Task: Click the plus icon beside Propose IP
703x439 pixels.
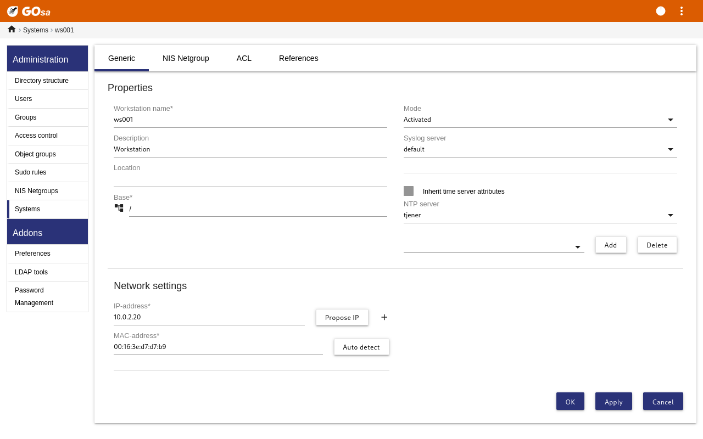Action: pos(384,317)
